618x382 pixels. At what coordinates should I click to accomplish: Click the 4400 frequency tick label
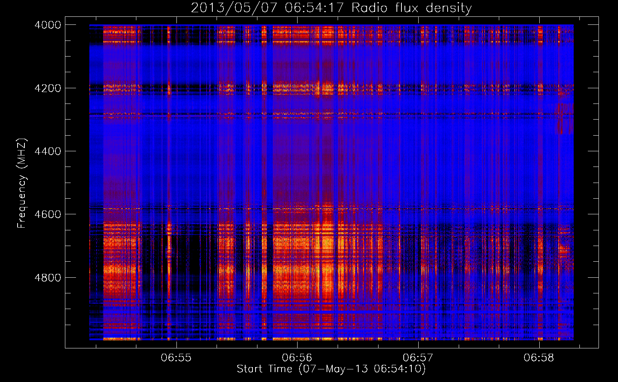tap(48, 151)
